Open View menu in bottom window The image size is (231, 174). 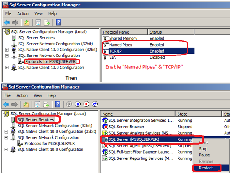tap(38, 95)
